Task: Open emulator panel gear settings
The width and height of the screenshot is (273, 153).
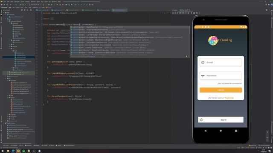Action: point(267,10)
